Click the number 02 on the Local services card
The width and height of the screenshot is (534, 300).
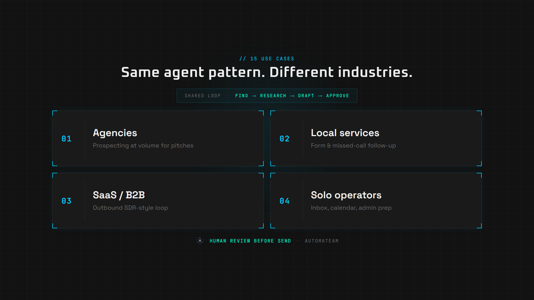click(x=285, y=139)
